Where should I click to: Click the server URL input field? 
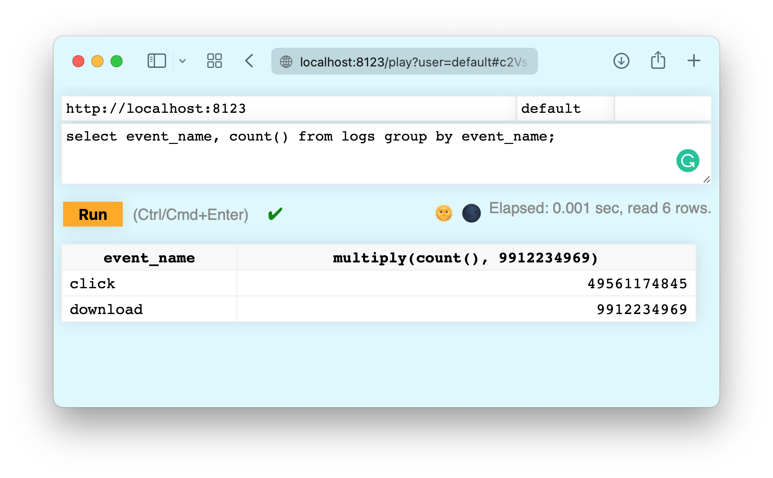click(x=289, y=109)
